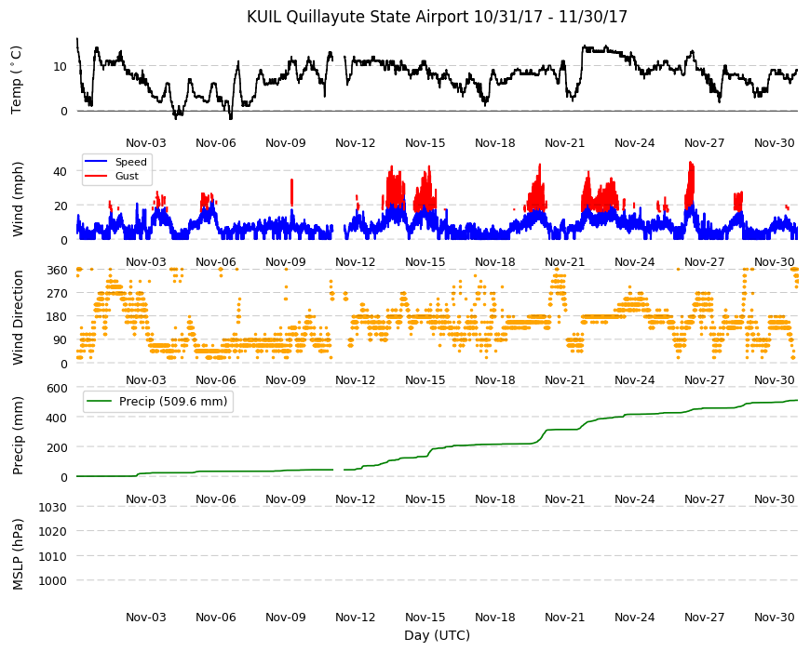
Task: Click the 360 tick on Wind Direction axis
Action: 58,271
